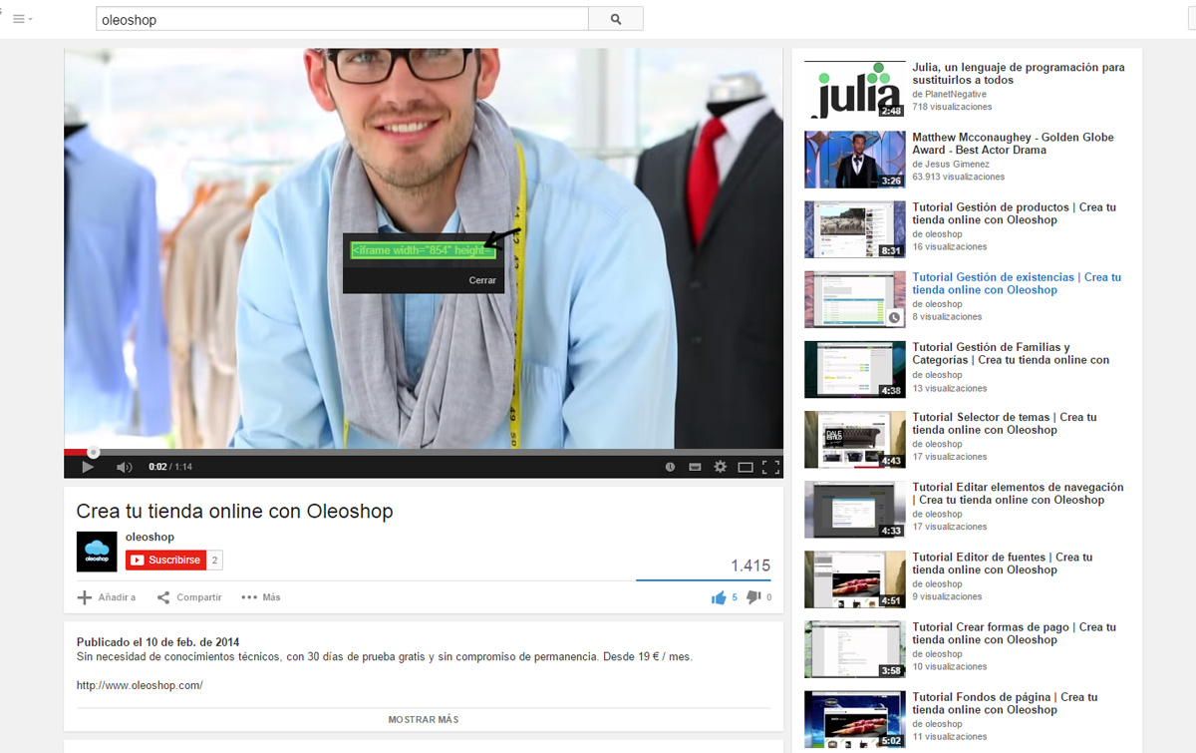This screenshot has height=753, width=1196.
Task: Toggle subtitles with the captions icon
Action: (x=695, y=467)
